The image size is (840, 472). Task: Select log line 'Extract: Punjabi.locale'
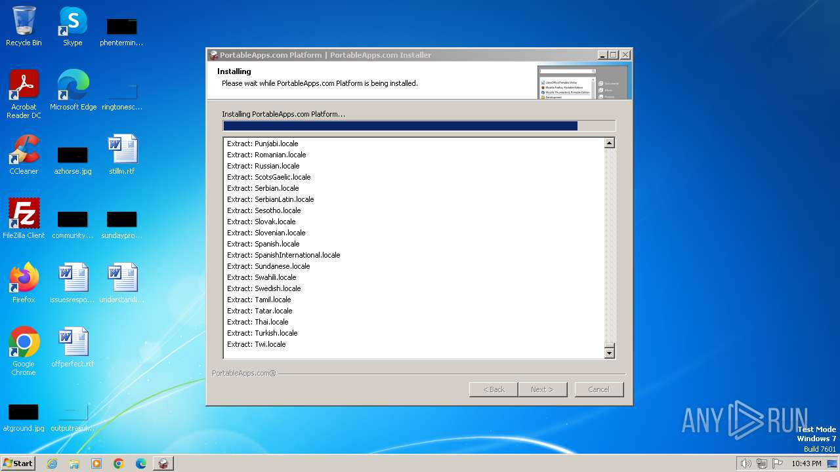[262, 144]
